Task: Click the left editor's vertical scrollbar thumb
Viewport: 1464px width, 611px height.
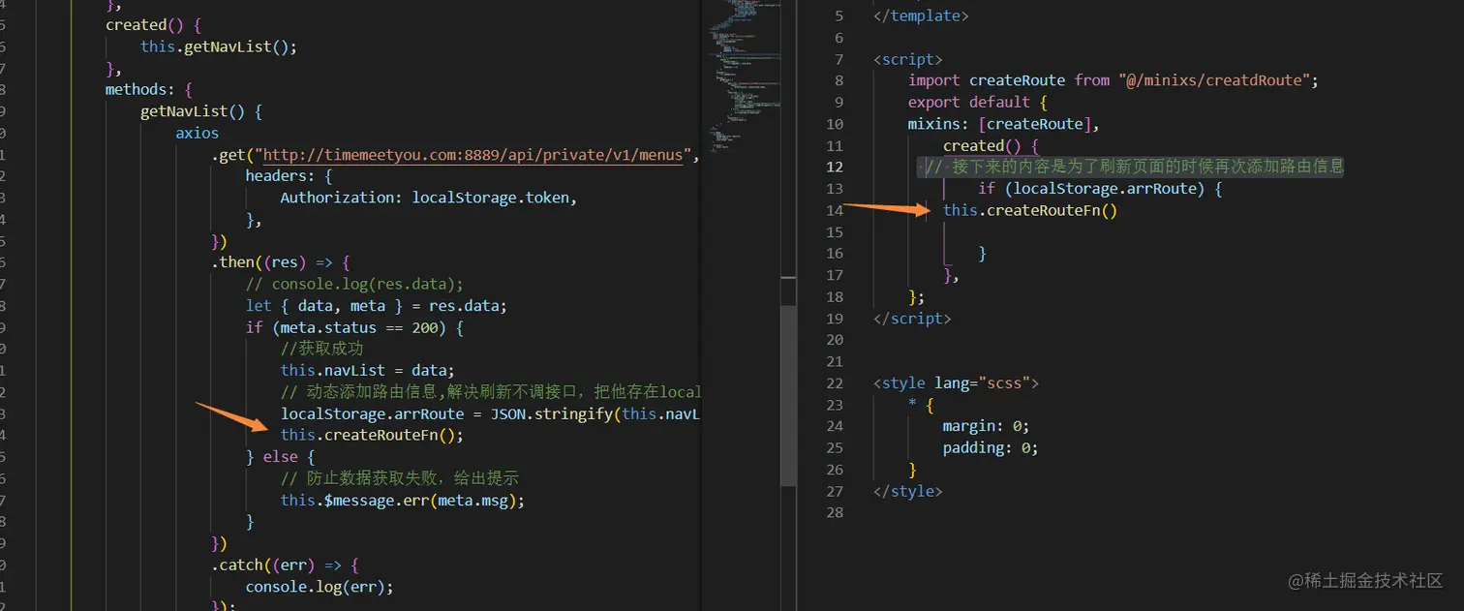Action: click(788, 395)
